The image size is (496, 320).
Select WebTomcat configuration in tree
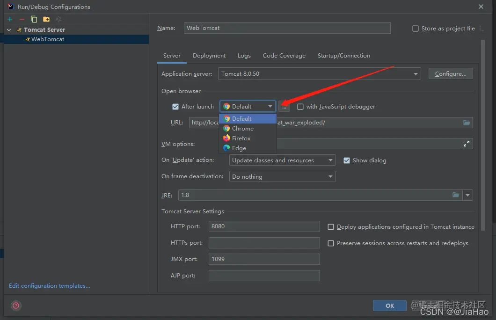tap(76, 39)
